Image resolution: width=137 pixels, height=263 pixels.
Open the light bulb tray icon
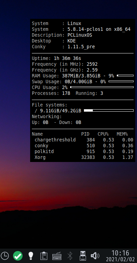(x=31, y=256)
